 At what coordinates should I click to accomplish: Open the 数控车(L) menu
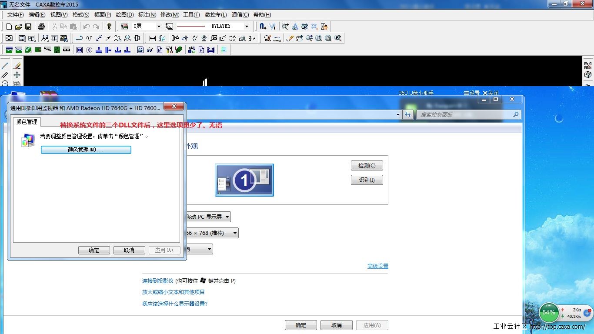coord(216,15)
